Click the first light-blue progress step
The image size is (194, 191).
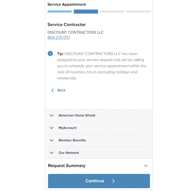click(x=59, y=12)
